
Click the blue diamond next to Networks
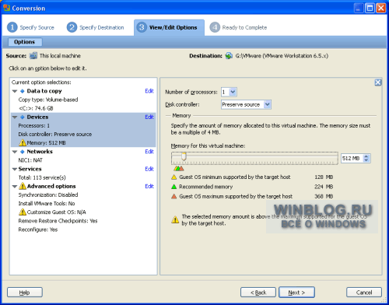tap(23, 152)
